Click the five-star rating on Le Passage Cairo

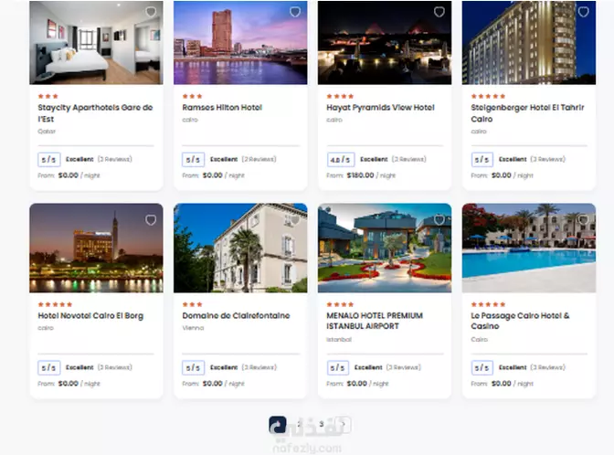(x=488, y=304)
